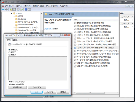Viewport: 135px width, 102px height.
Task: Click the 前の設定(P) button
Action: (18, 87)
